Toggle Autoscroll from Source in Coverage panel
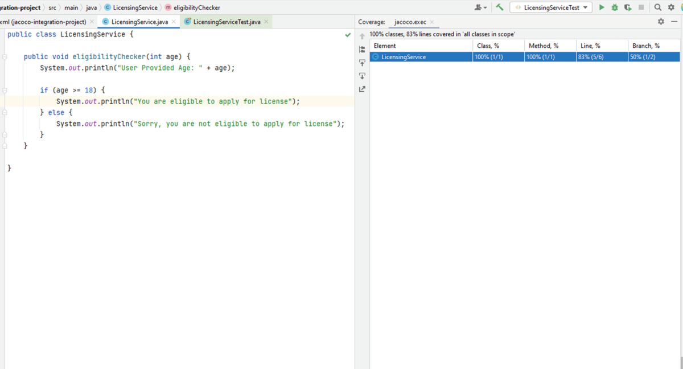683x369 pixels. [x=362, y=76]
